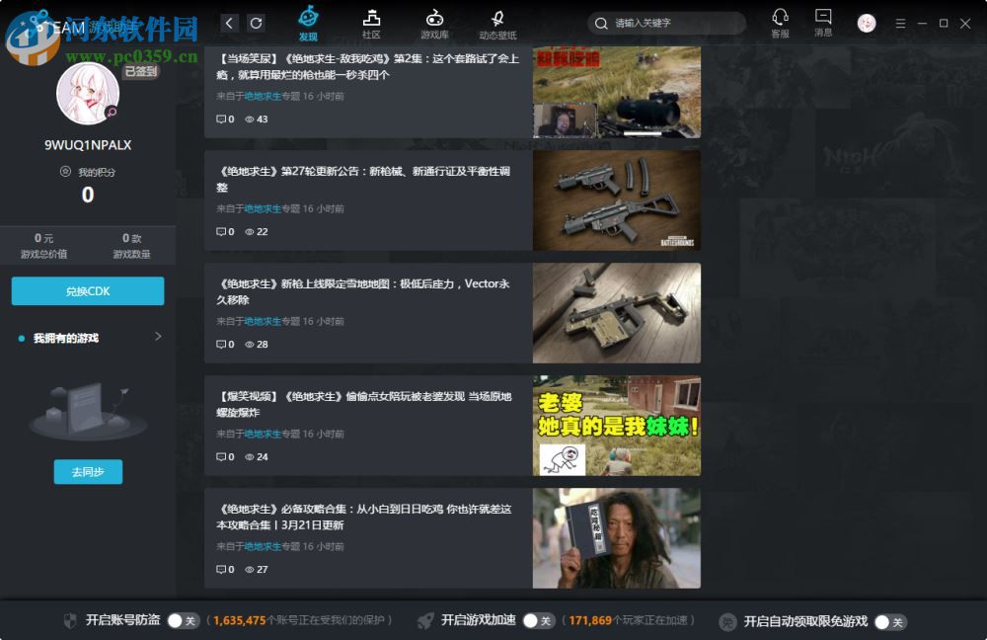Open the 游戏库 (Game Library) section
The image size is (987, 640).
[434, 20]
